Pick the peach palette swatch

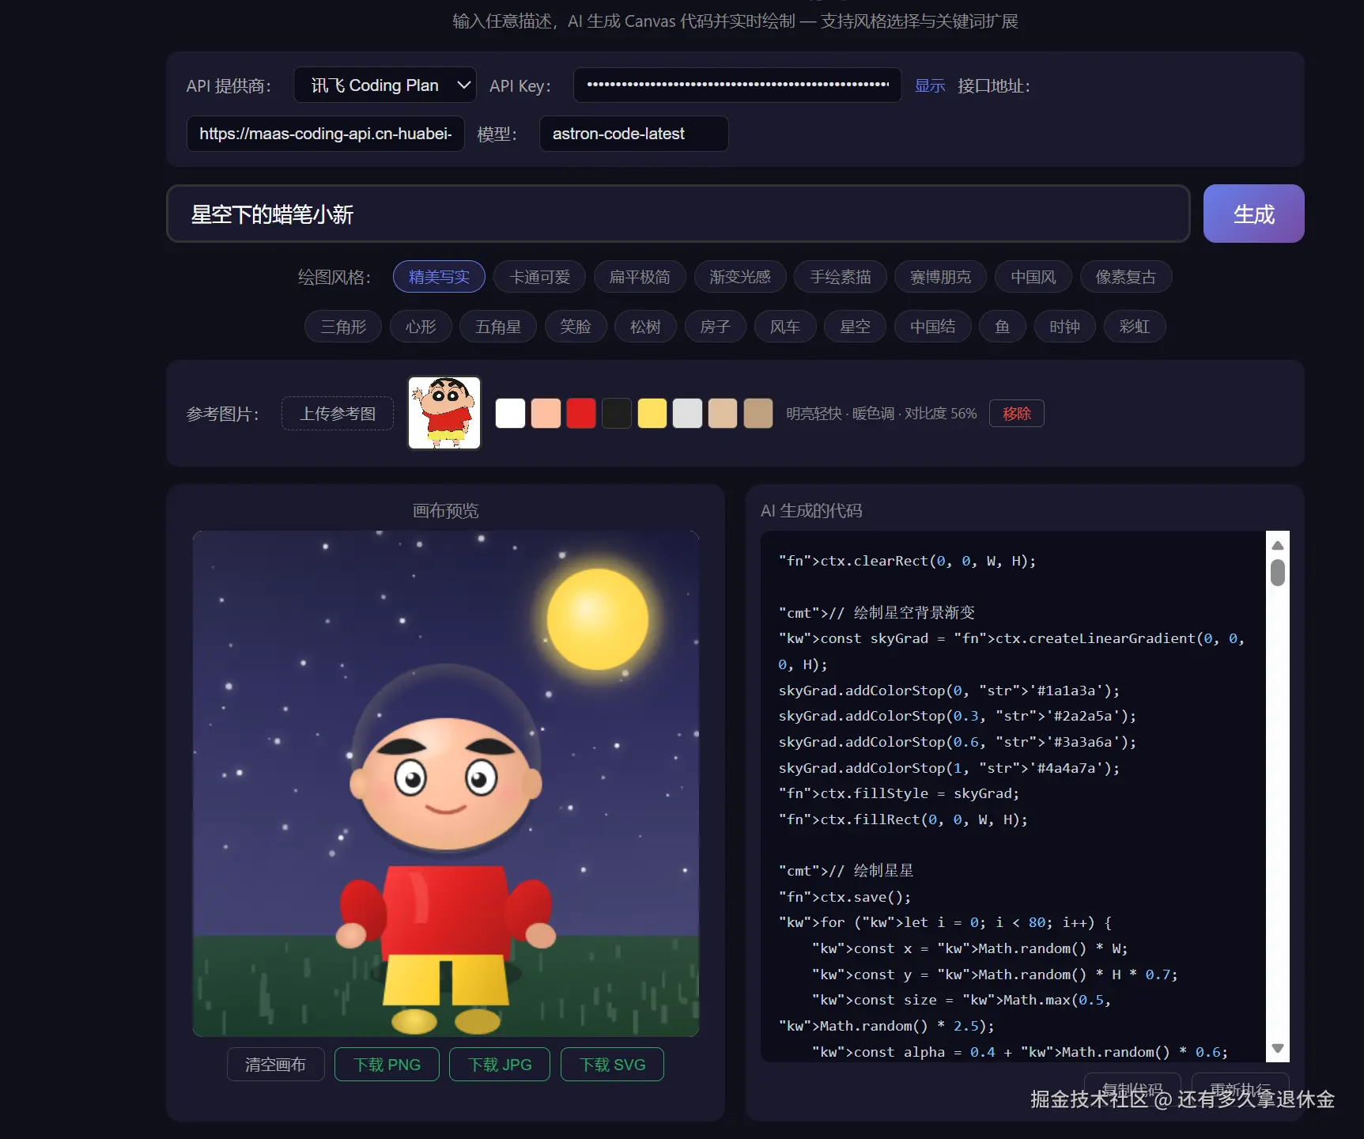pos(546,414)
